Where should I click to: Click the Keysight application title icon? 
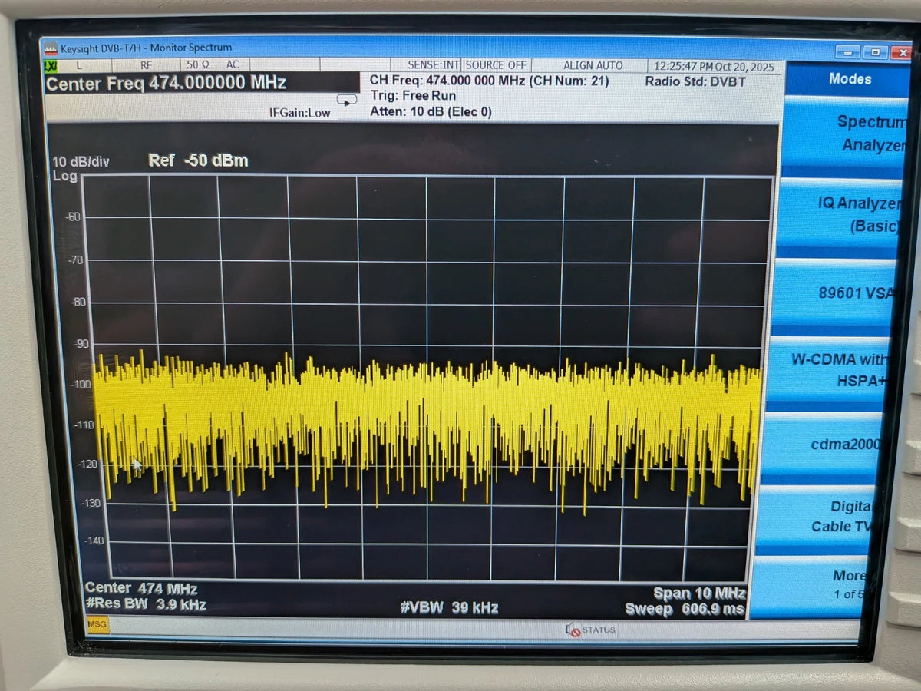[x=50, y=48]
